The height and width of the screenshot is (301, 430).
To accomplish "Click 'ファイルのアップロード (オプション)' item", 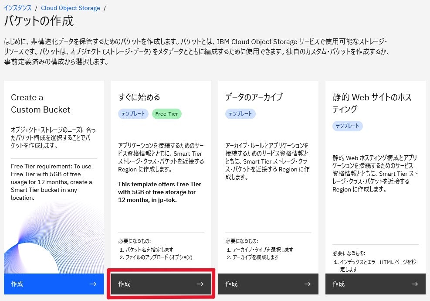I will [x=159, y=257].
